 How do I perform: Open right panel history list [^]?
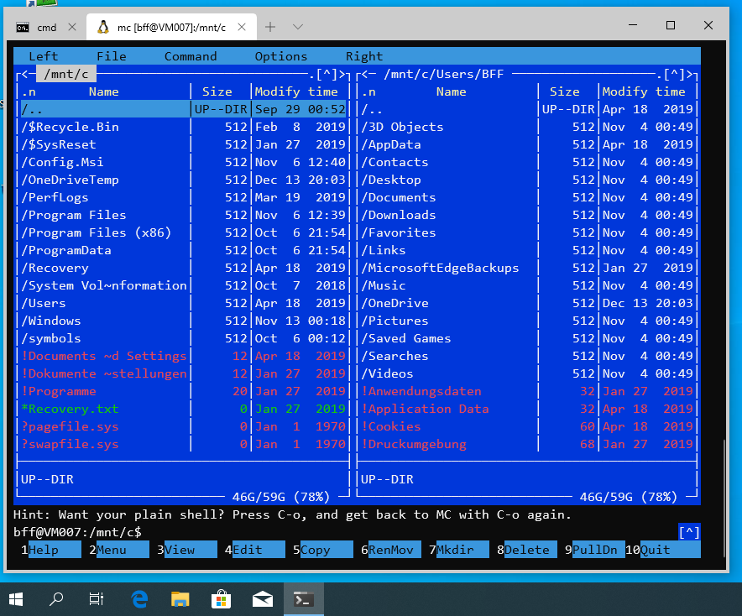[674, 75]
